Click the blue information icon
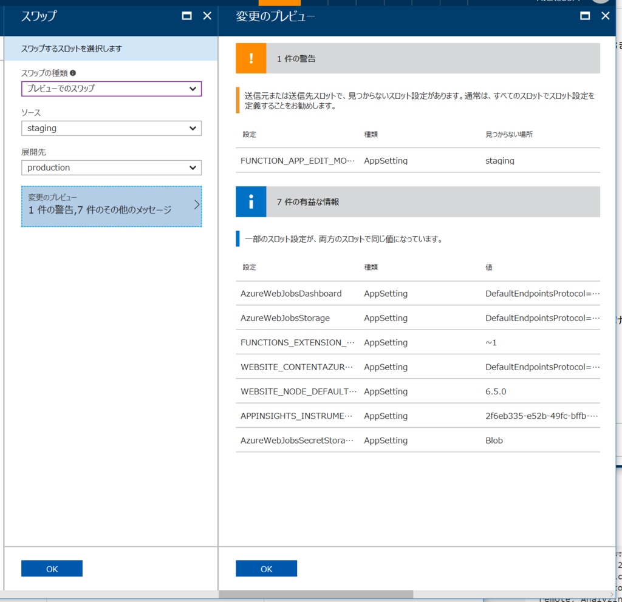Viewport: 622px width, 602px height. point(251,201)
